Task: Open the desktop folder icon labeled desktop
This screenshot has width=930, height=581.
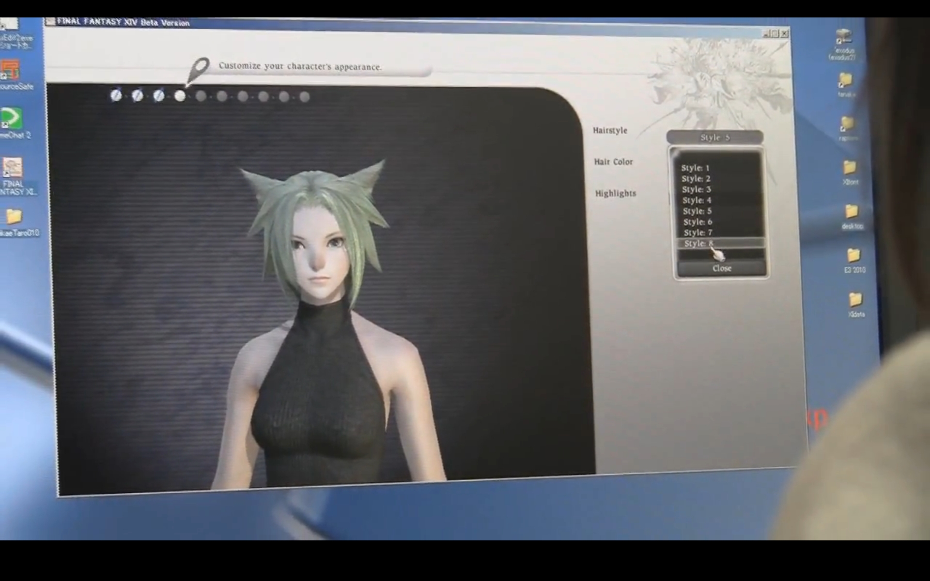Action: point(852,212)
